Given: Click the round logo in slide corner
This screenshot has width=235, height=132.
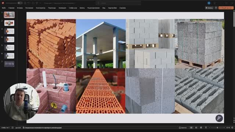Looking at the screenshot, I should coord(219,118).
